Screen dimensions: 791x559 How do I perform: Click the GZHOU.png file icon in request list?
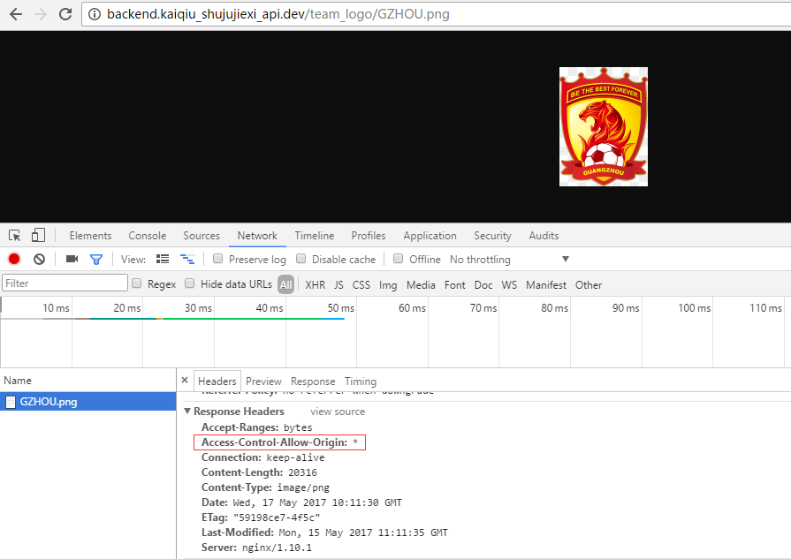tap(10, 402)
